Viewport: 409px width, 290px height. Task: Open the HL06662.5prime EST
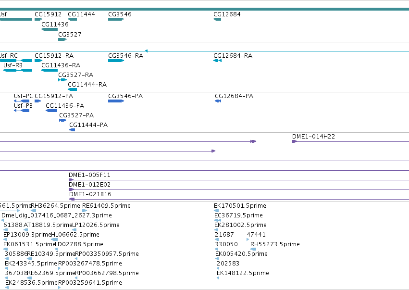pos(54,240)
